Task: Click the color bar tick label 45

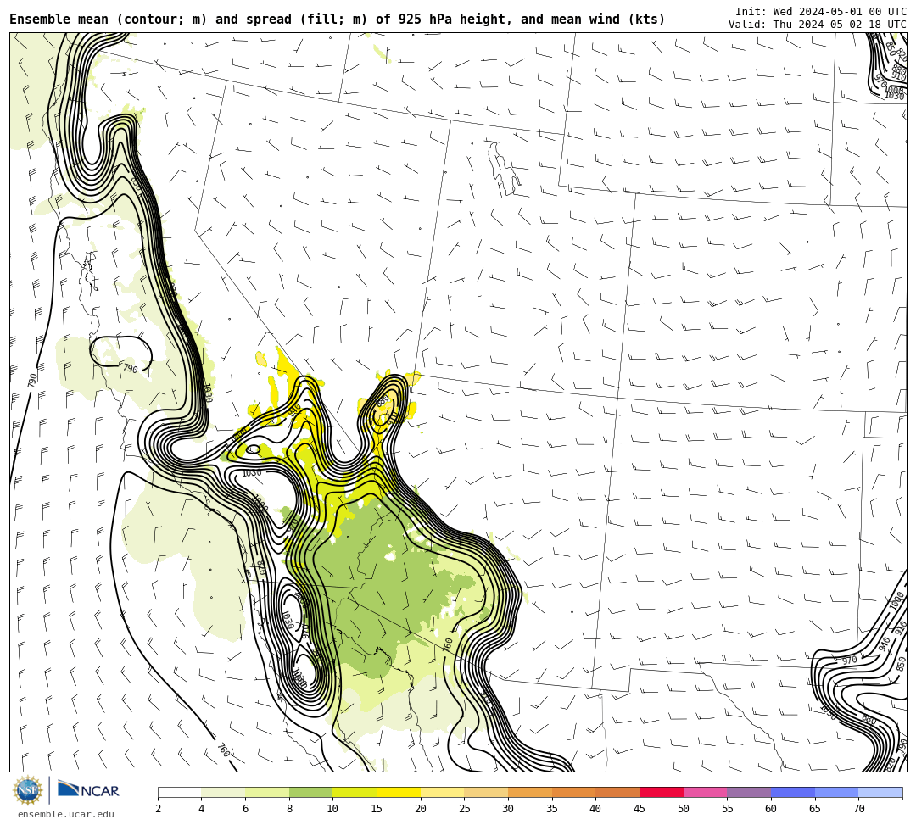Action: (x=640, y=809)
